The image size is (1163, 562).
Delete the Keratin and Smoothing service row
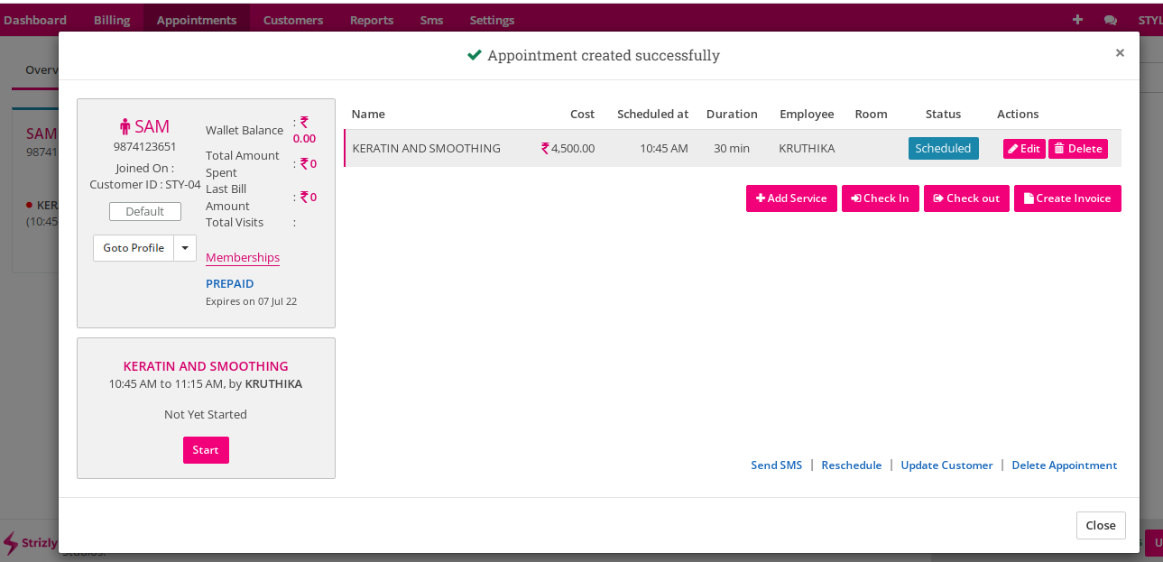tap(1078, 149)
